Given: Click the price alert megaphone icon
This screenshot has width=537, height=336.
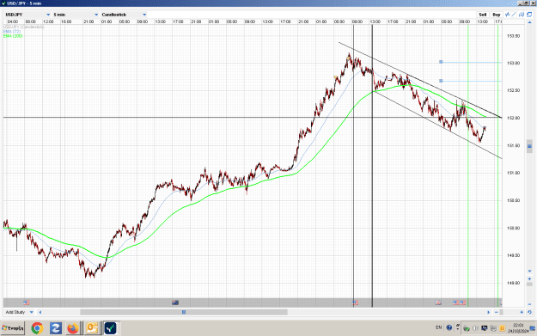Looking at the screenshot, I should point(522,15).
